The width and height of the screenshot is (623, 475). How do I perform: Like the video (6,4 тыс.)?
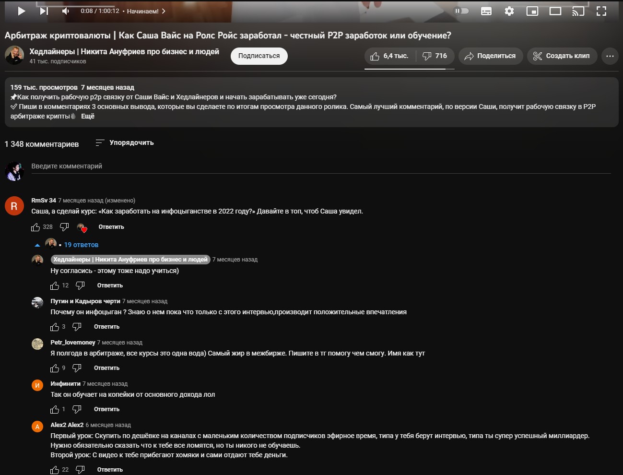(x=390, y=56)
